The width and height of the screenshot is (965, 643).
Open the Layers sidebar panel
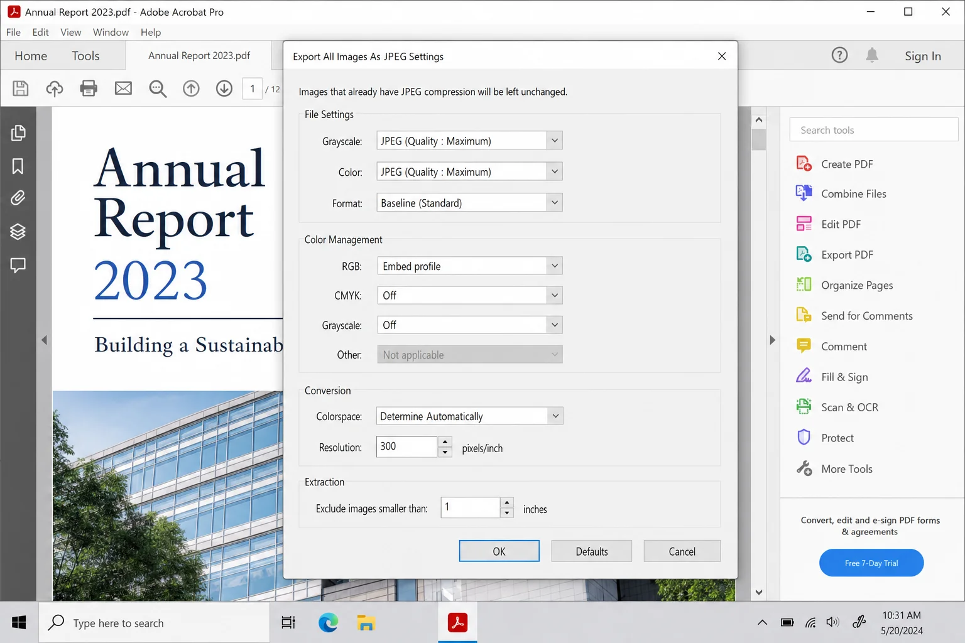pyautogui.click(x=18, y=232)
